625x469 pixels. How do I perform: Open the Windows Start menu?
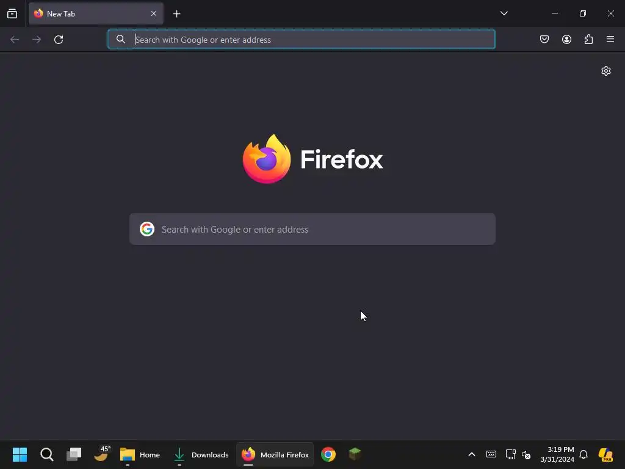pos(20,454)
